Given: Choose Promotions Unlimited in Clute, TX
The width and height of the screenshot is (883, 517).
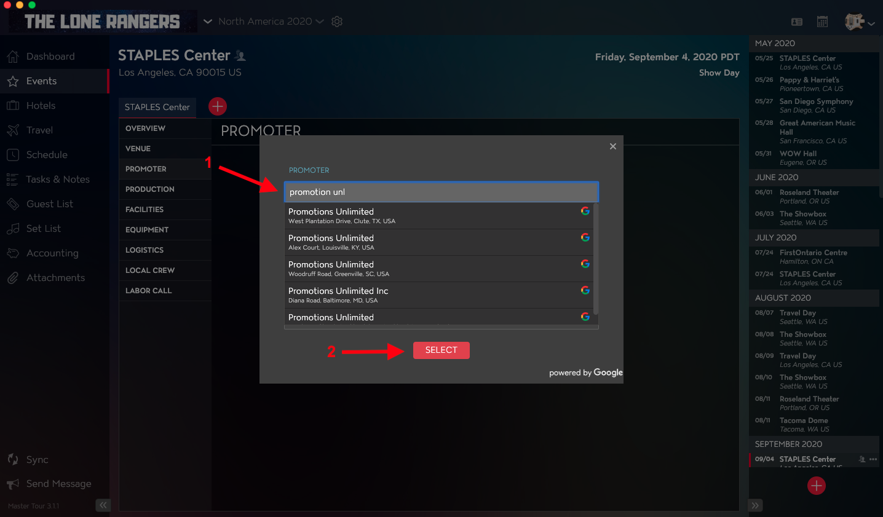Looking at the screenshot, I should coord(438,216).
